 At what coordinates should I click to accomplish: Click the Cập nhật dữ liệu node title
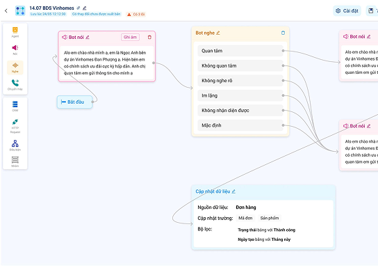click(x=213, y=191)
